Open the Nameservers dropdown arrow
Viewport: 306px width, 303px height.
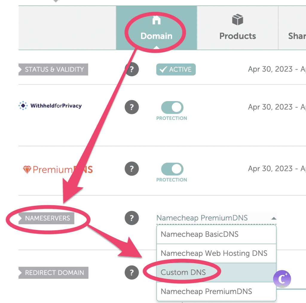point(273,218)
